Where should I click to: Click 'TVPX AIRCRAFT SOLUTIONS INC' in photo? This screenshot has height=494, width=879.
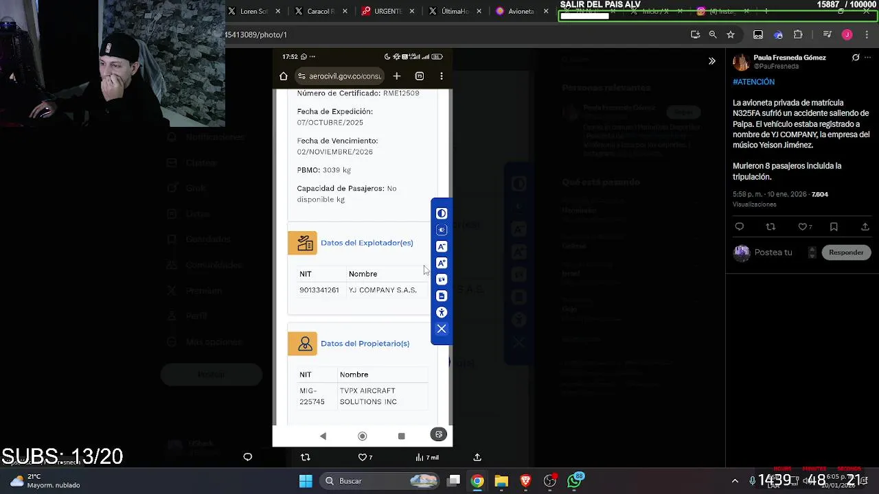click(368, 397)
